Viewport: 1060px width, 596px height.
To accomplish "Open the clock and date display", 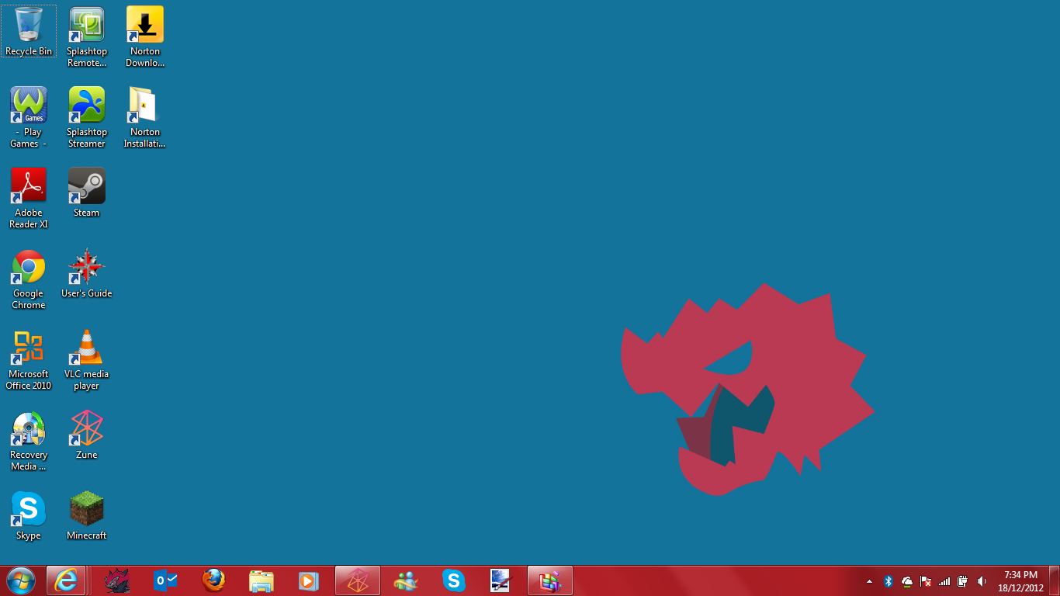I will pos(1020,581).
